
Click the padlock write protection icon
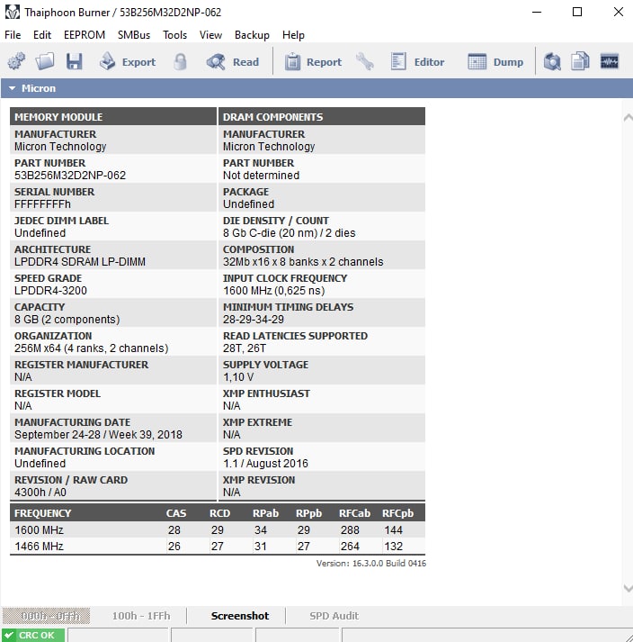181,62
